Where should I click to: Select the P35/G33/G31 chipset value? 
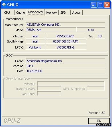pyautogui.click(x=66, y=36)
